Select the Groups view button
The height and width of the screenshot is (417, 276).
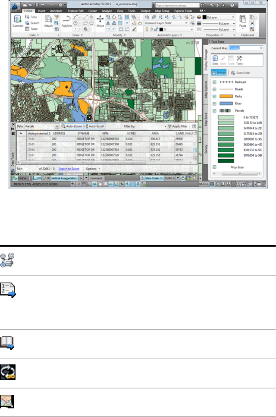coord(219,72)
